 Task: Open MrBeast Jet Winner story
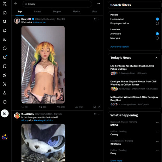[135, 101]
